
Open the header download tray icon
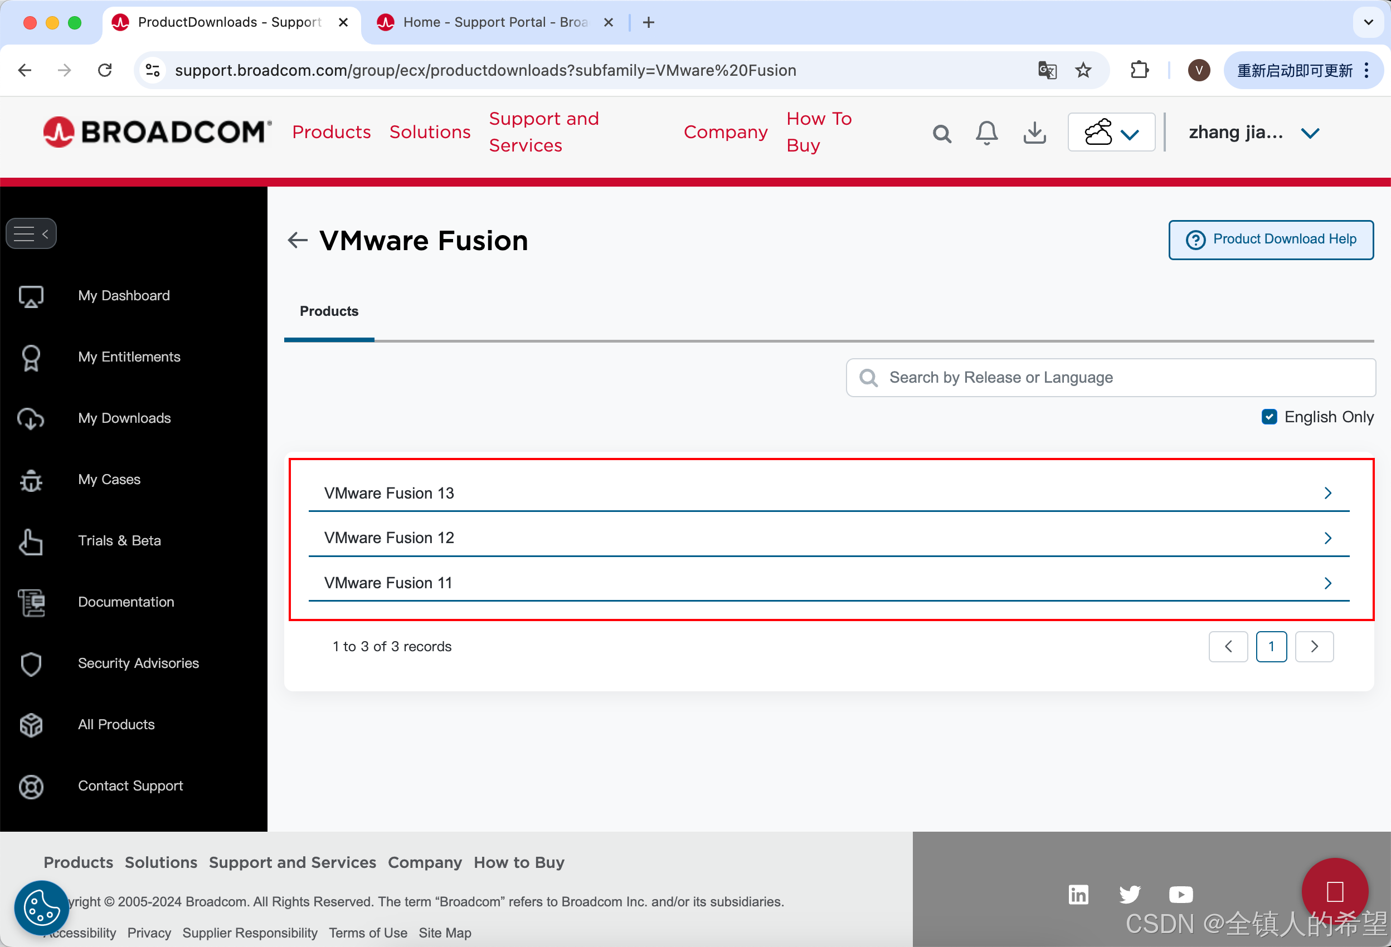(x=1035, y=133)
